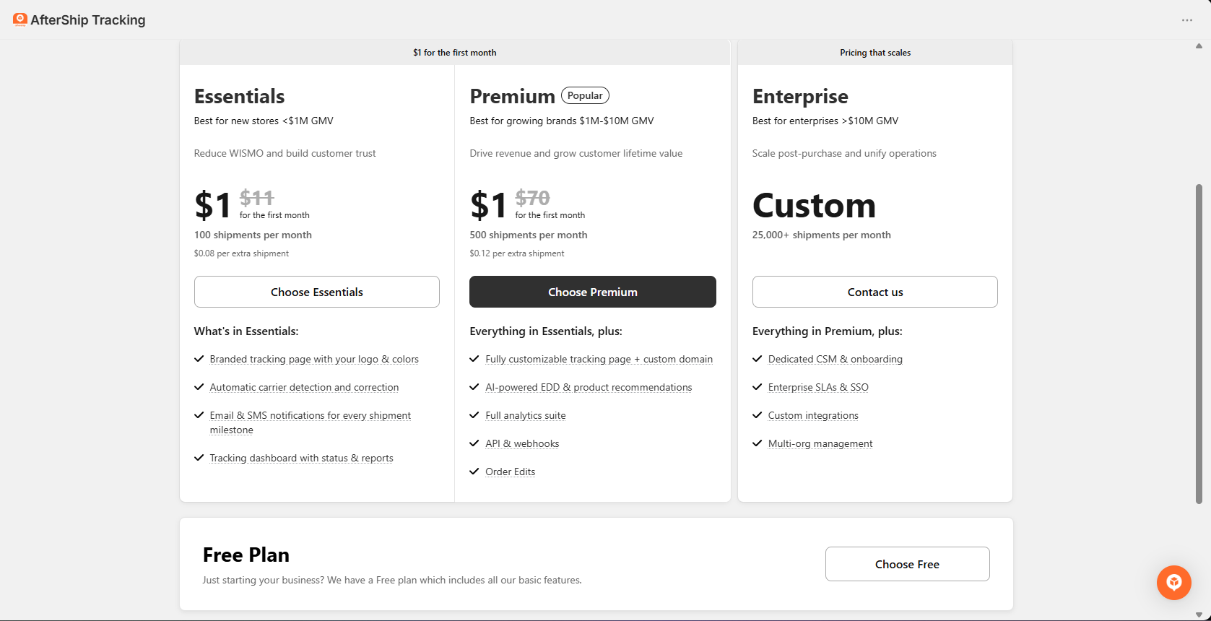1211x621 pixels.
Task: Open Fully customizable tracking page link
Action: click(x=599, y=359)
